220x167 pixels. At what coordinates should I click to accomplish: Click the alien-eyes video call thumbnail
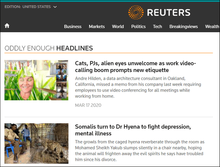[x=36, y=80]
